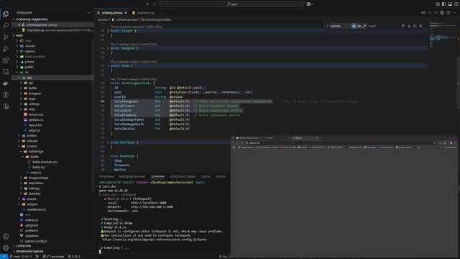The width and height of the screenshot is (460, 259).
Task: Split the editor to the right
Action: pos(448,13)
